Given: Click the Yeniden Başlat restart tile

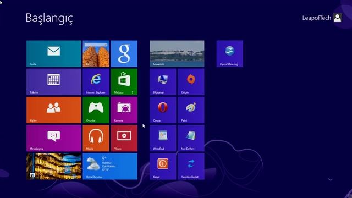Looking at the screenshot, I should (191, 166).
